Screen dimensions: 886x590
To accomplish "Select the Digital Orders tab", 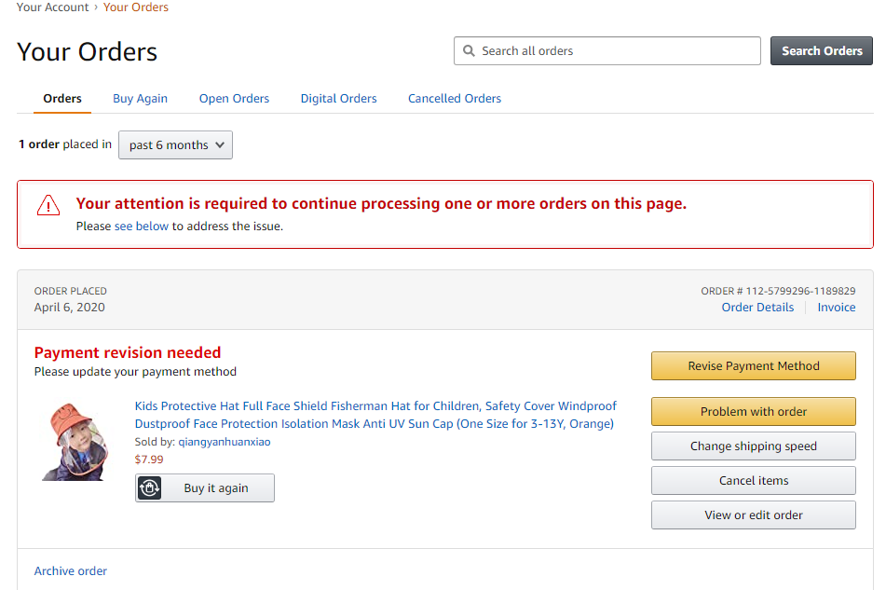I will point(338,98).
